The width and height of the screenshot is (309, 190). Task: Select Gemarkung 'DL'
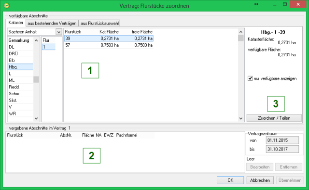pos(20,47)
